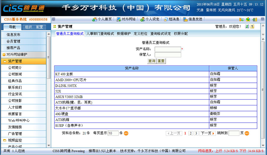The height and width of the screenshot is (155, 267).
Task: Switch to the 数据维护 tab
Action: coord(124,34)
